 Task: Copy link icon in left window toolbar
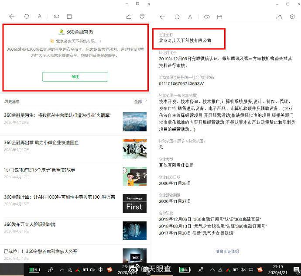pyautogui.click(x=56, y=16)
